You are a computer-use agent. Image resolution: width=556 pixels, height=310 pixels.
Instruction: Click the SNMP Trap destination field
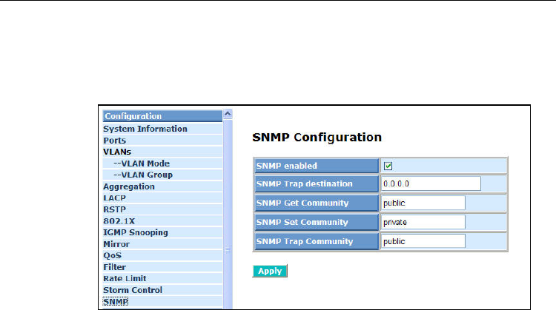pyautogui.click(x=431, y=183)
